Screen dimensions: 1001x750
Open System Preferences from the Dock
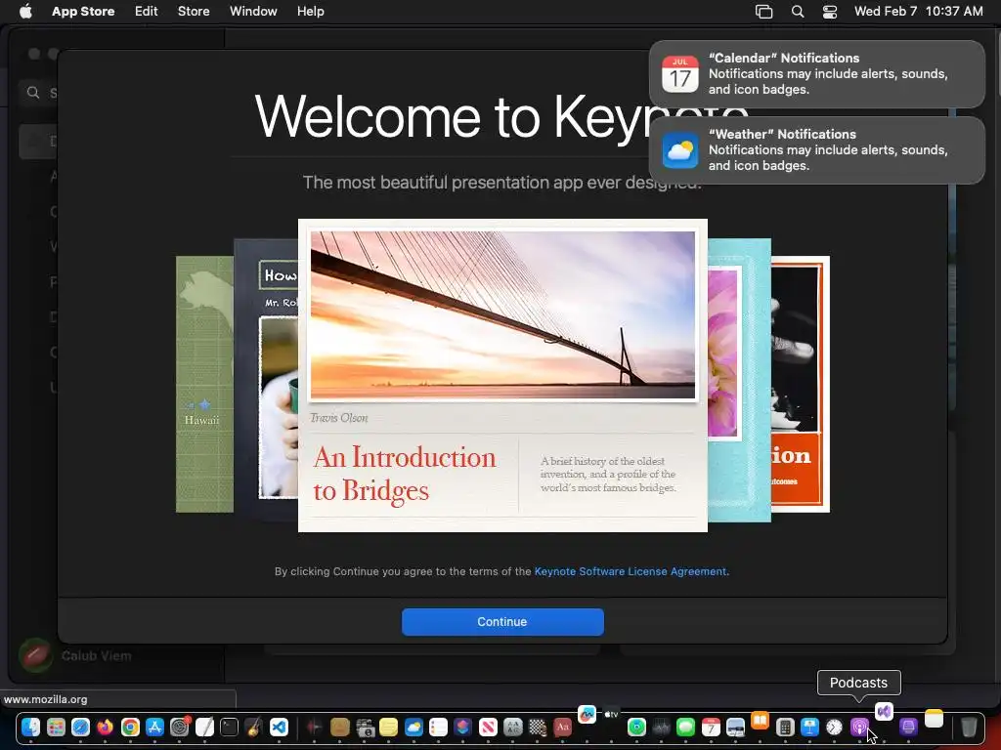click(180, 727)
